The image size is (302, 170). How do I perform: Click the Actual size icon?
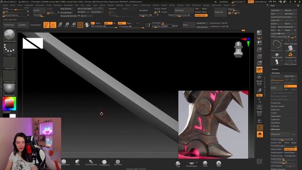[260, 57]
